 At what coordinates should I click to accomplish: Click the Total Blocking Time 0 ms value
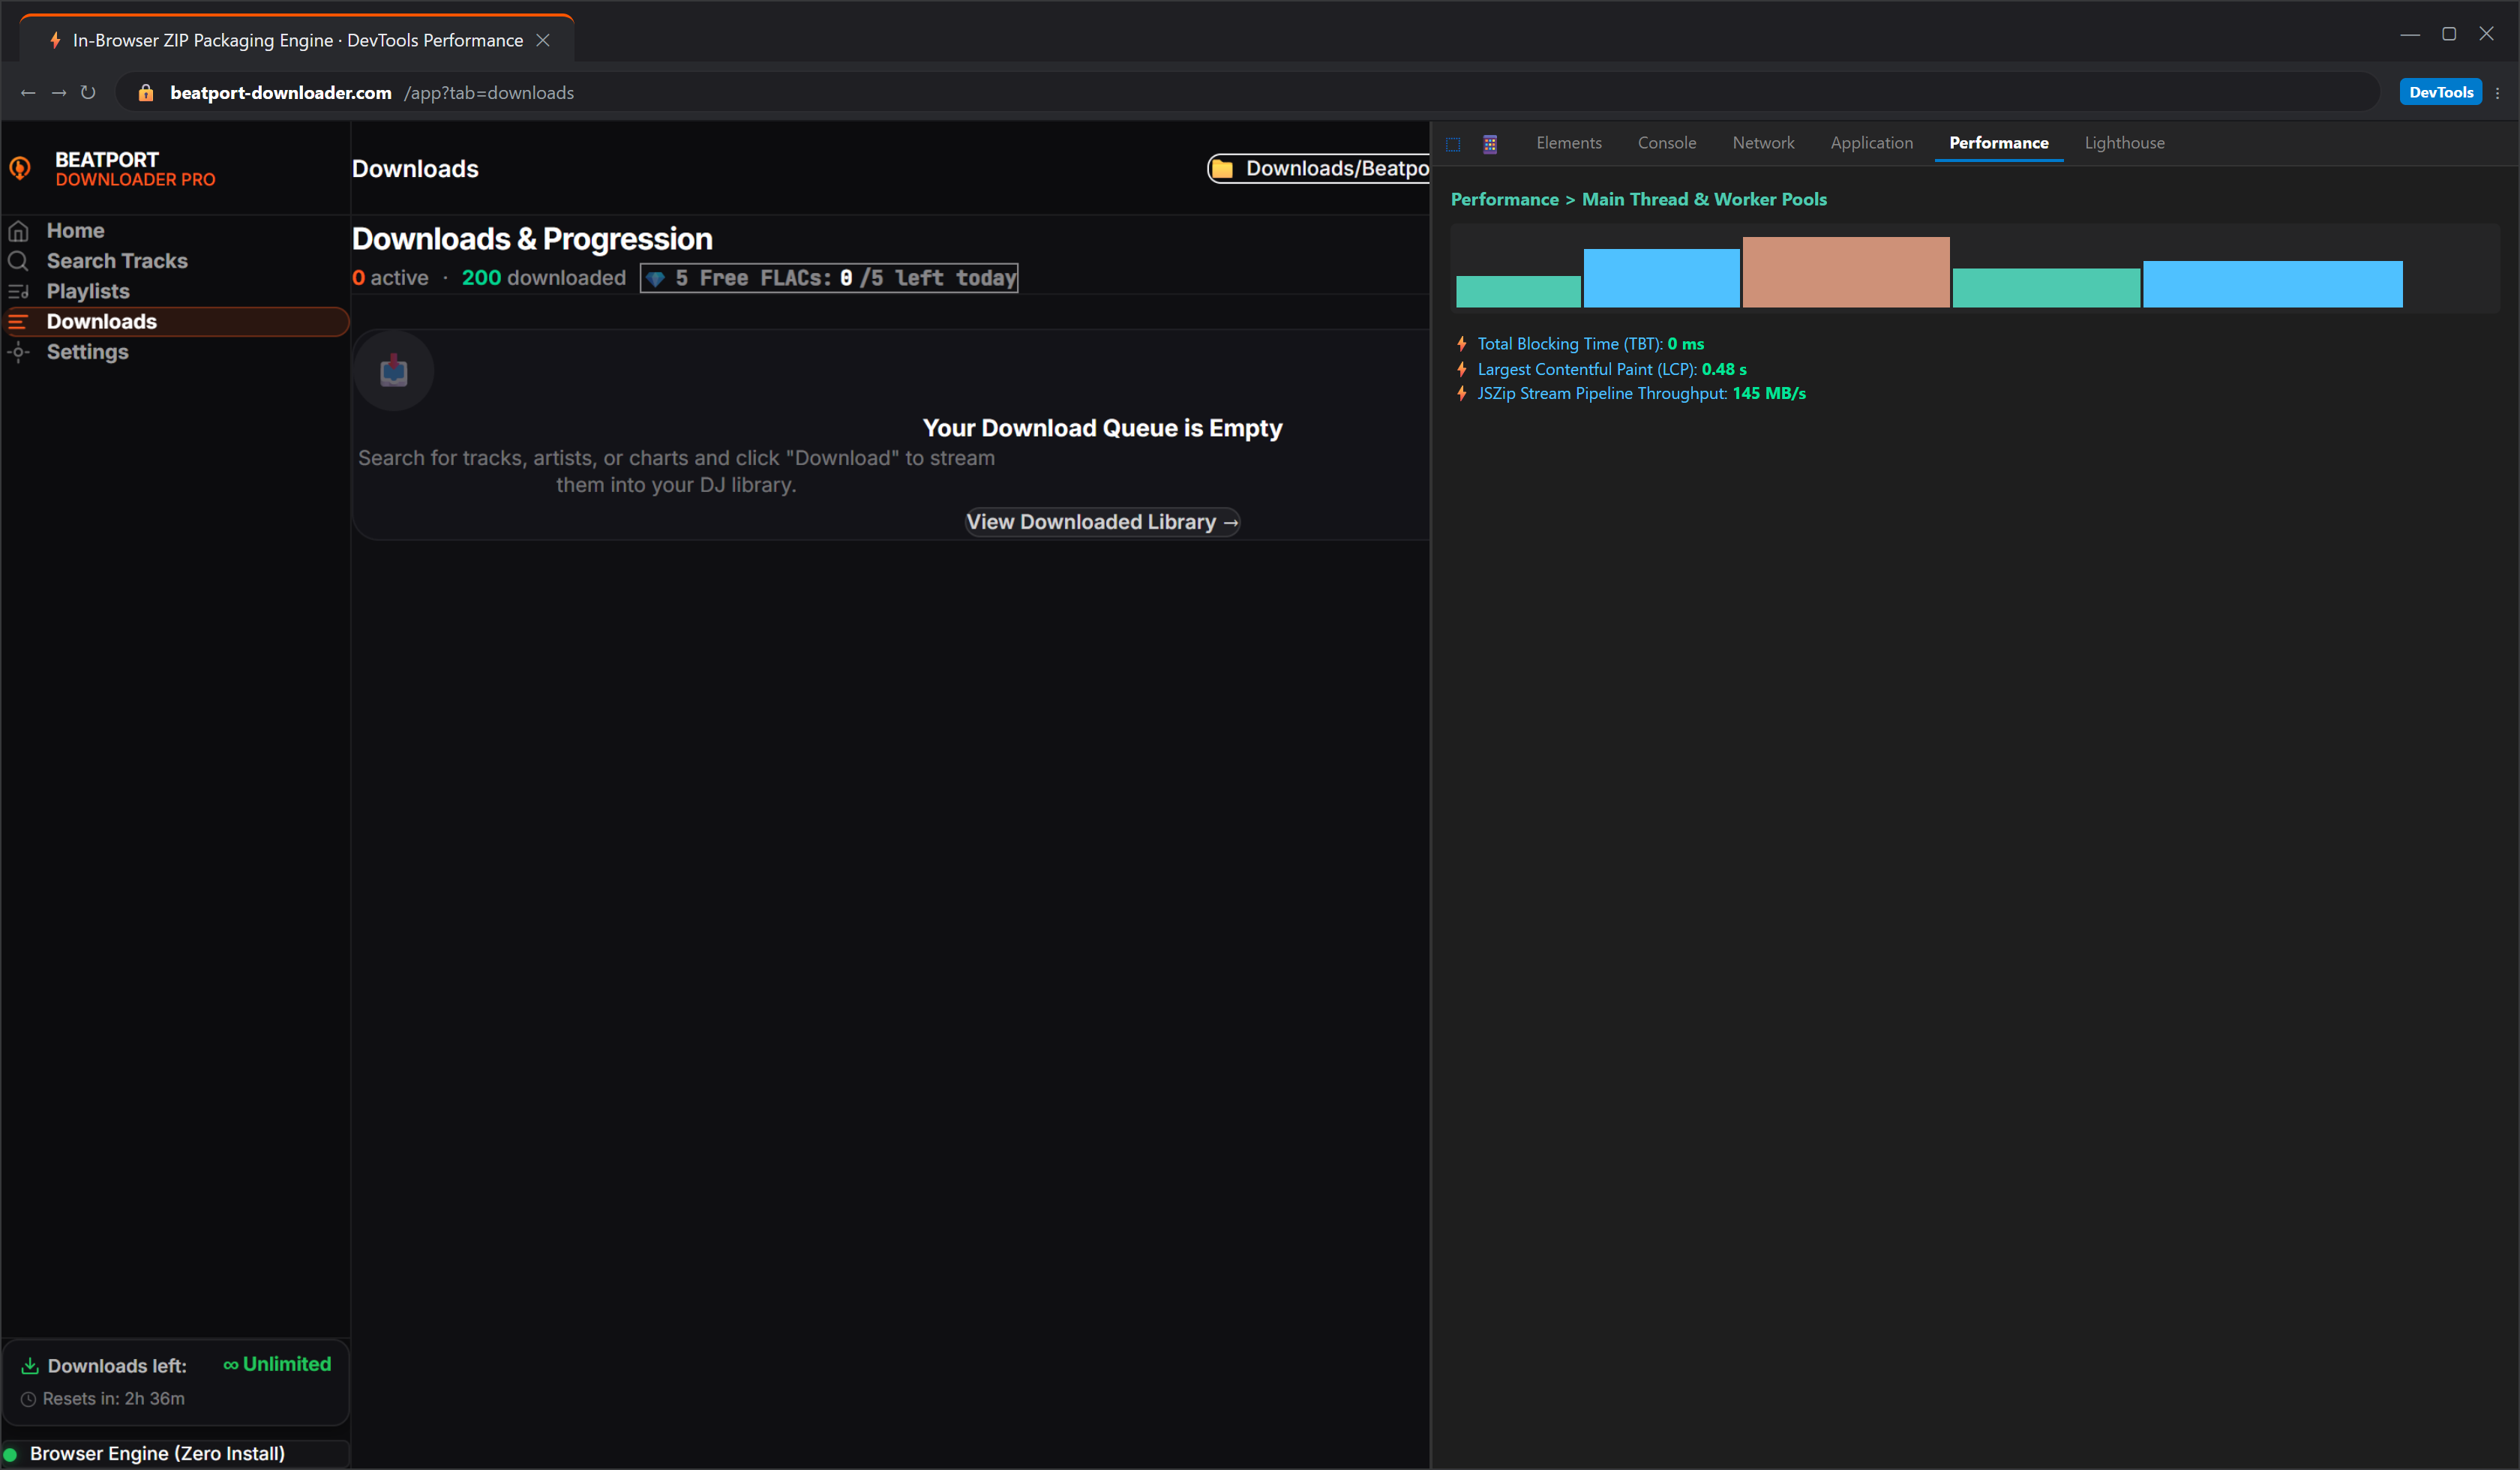click(1685, 344)
